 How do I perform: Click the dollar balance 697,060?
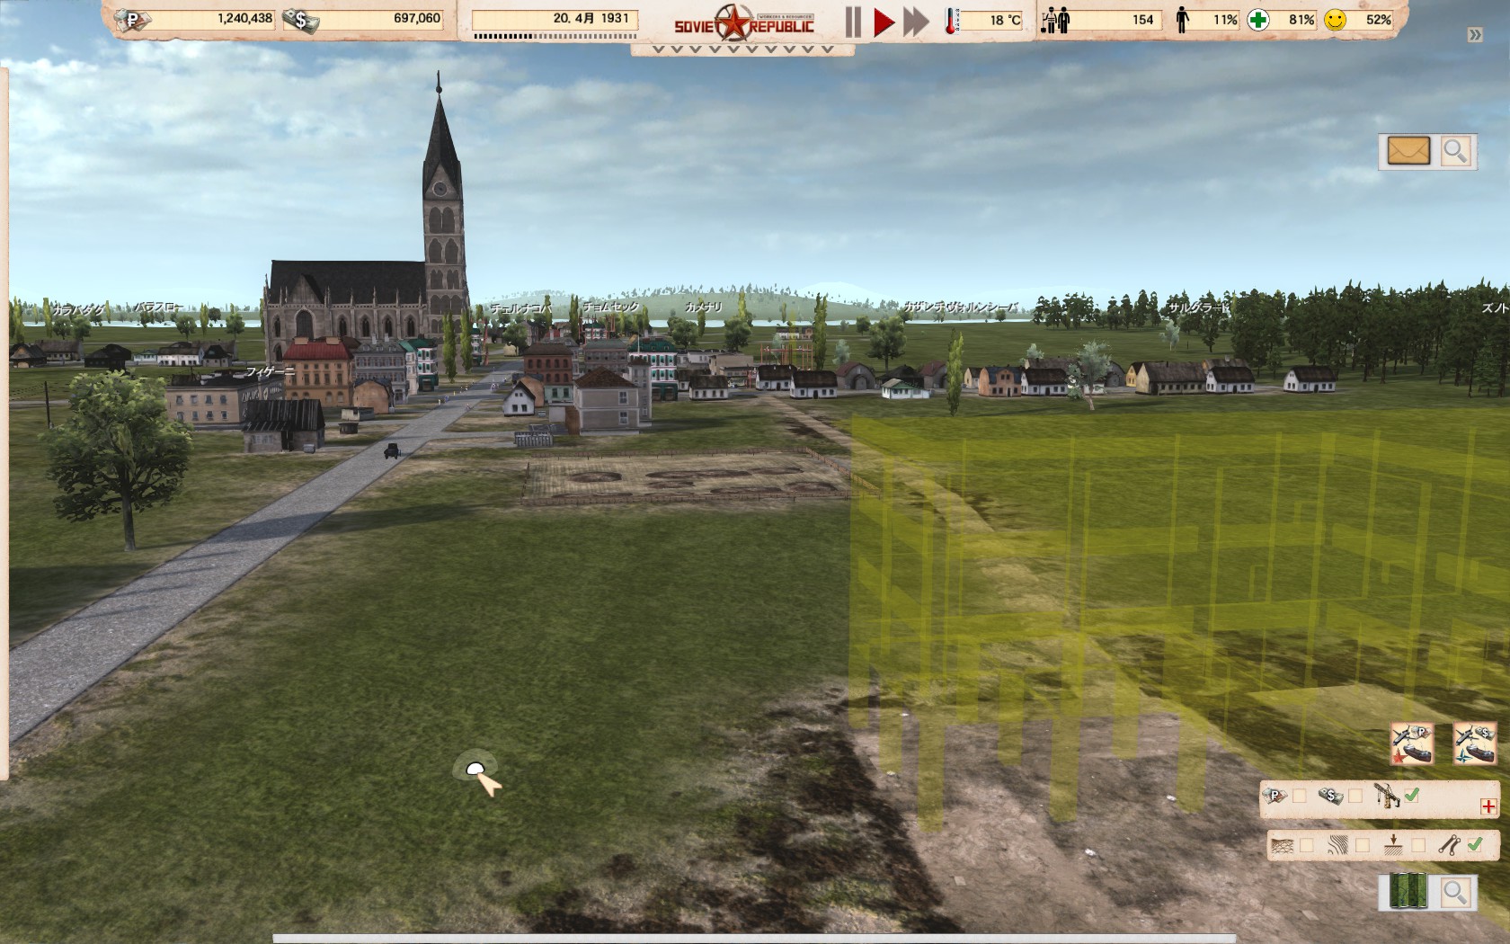coord(417,18)
